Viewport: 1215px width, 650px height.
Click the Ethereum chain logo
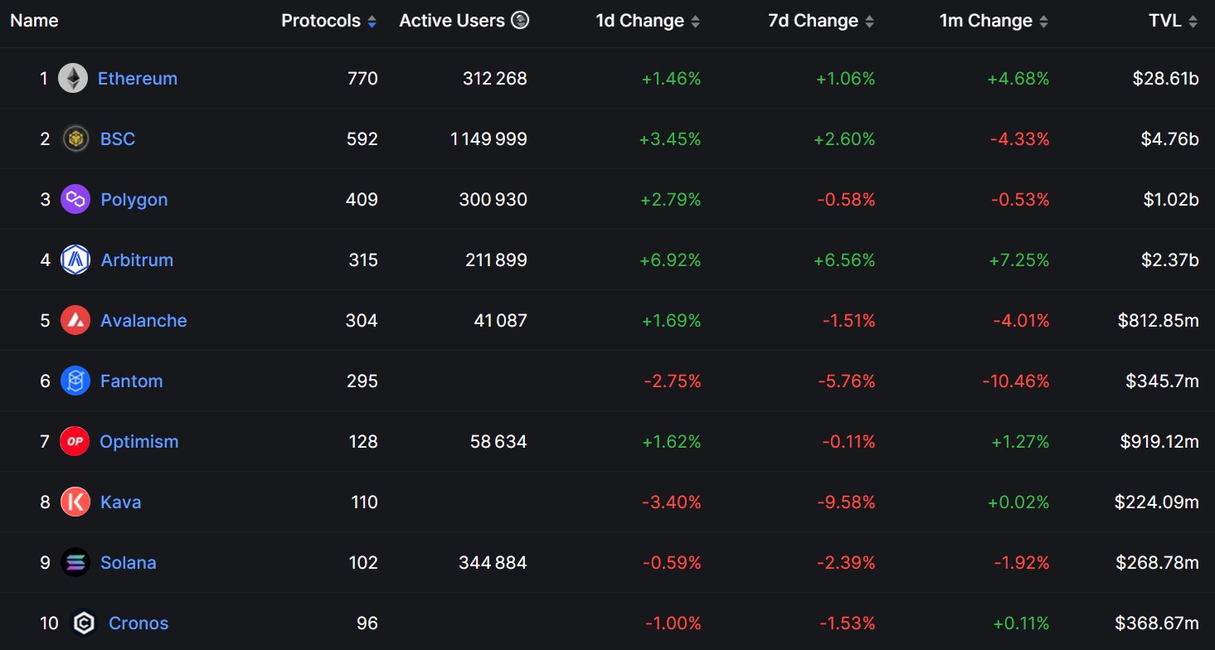coord(73,78)
